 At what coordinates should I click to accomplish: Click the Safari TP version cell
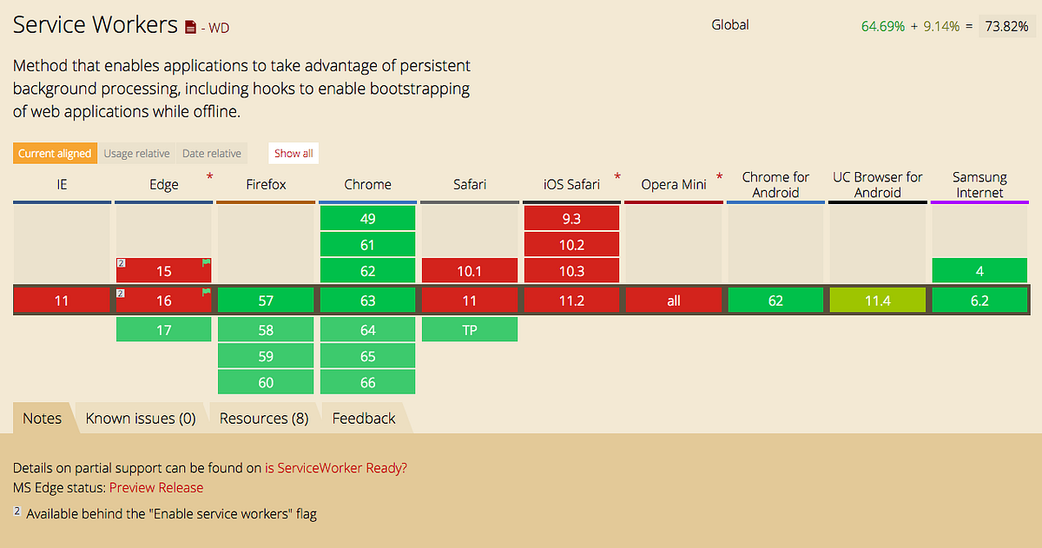470,330
